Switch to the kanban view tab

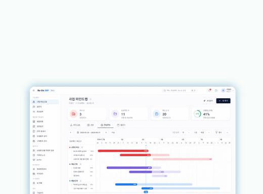pos(90,125)
